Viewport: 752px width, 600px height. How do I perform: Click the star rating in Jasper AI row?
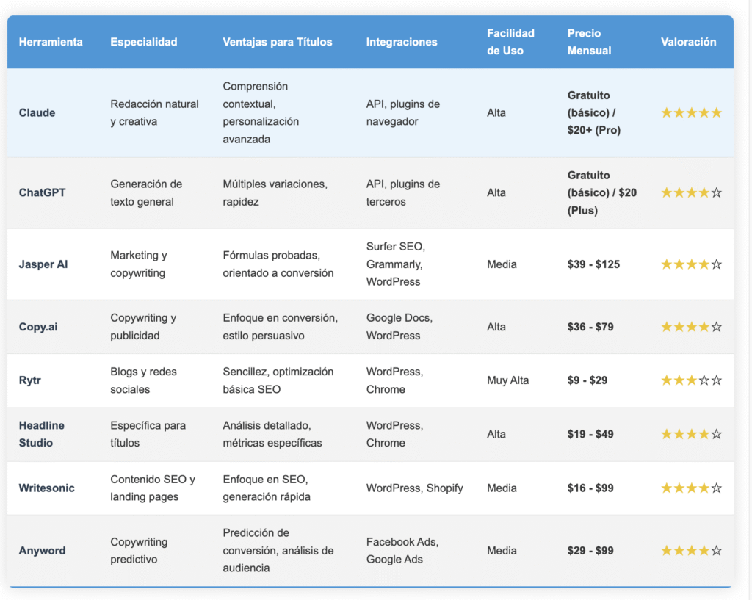coord(691,264)
